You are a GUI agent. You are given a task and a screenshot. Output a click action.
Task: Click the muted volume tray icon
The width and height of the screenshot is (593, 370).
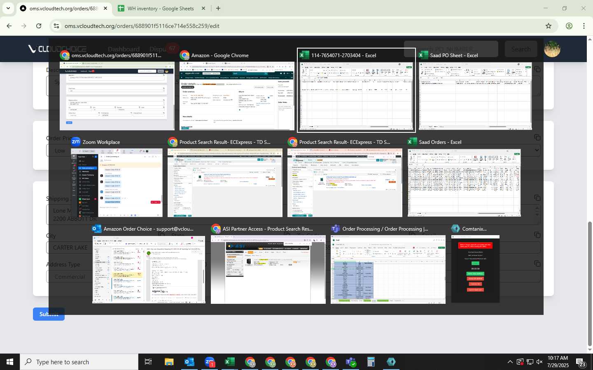pos(539,362)
